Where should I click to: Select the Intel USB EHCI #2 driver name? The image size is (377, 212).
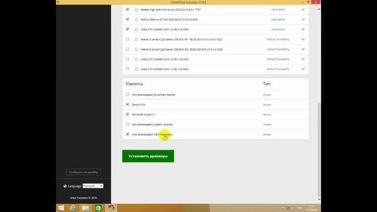point(181,49)
